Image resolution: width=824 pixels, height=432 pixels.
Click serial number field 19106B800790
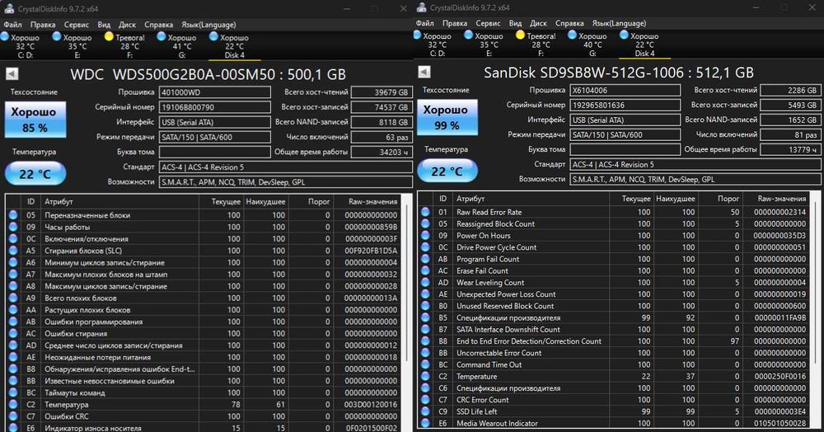(x=215, y=107)
